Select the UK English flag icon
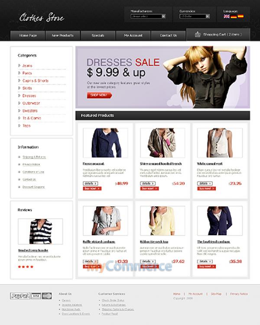260x325 pixels. [226, 16]
